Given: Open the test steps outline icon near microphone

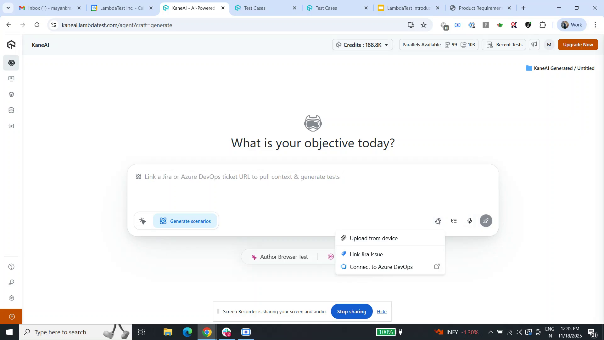Looking at the screenshot, I should pos(454,221).
